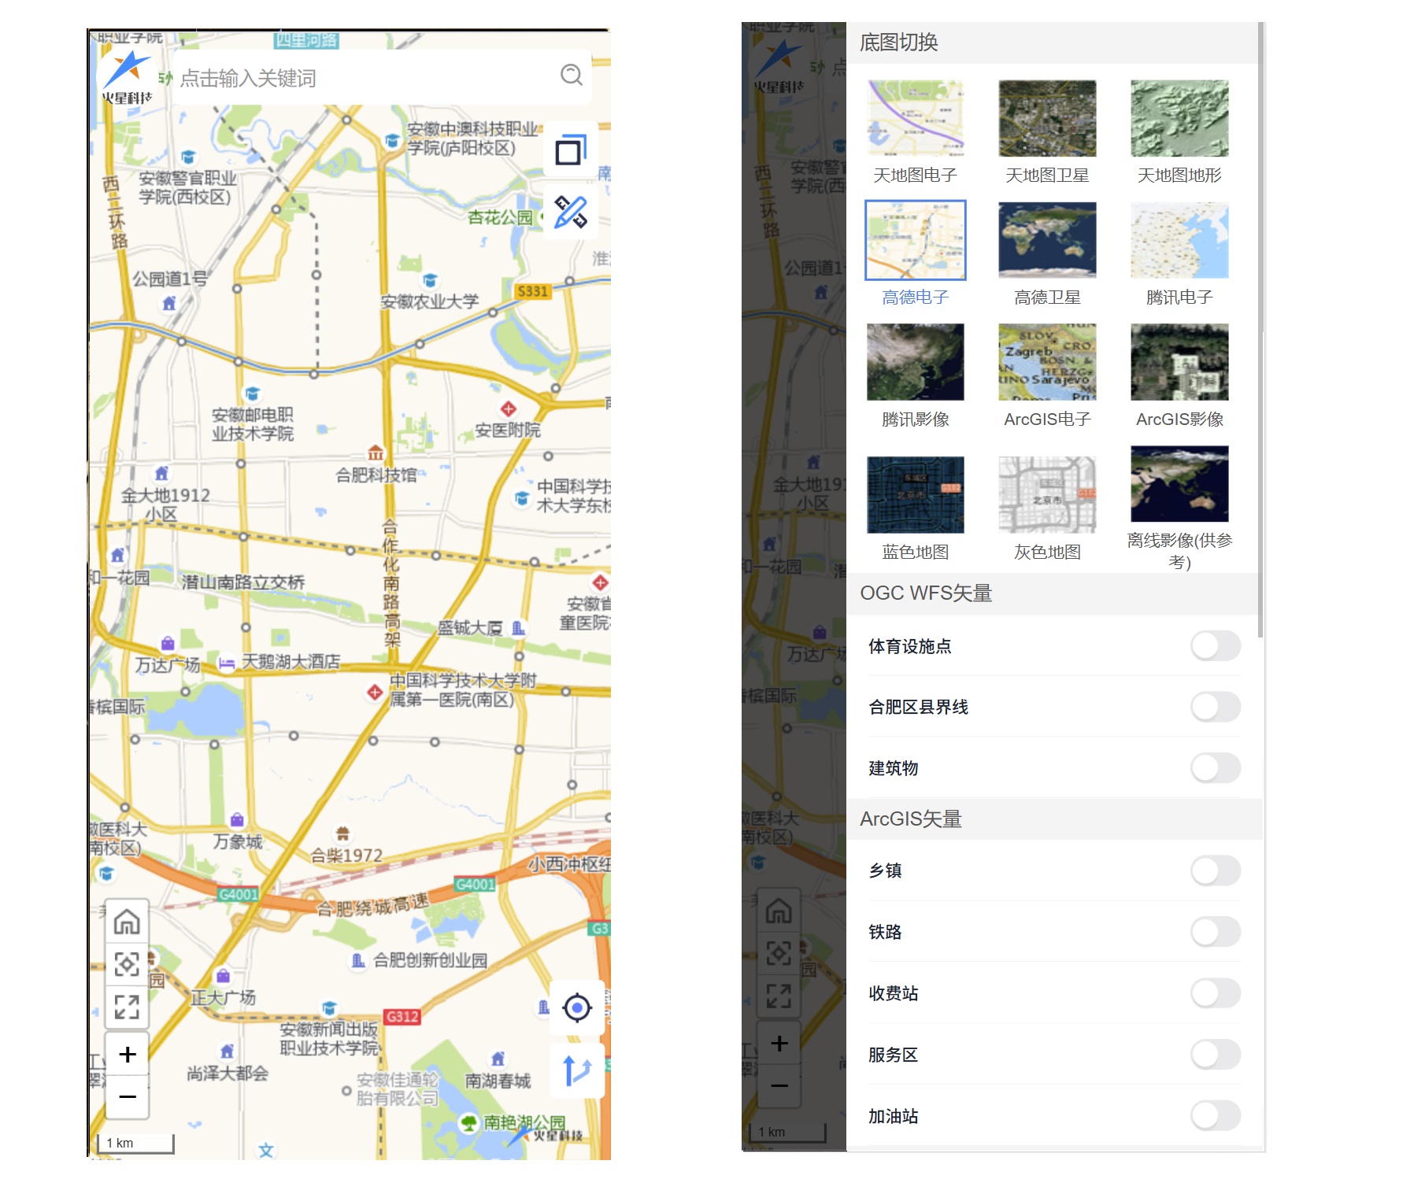Enable the 服务区 layer switch

pyautogui.click(x=1216, y=1055)
